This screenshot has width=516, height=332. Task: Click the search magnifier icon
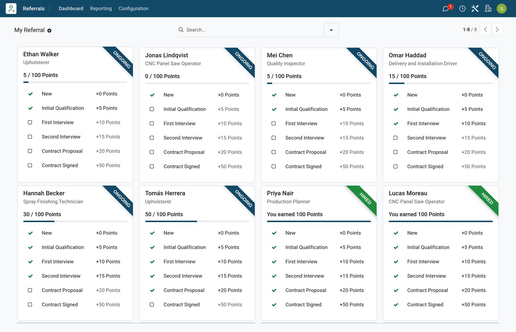[181, 30]
